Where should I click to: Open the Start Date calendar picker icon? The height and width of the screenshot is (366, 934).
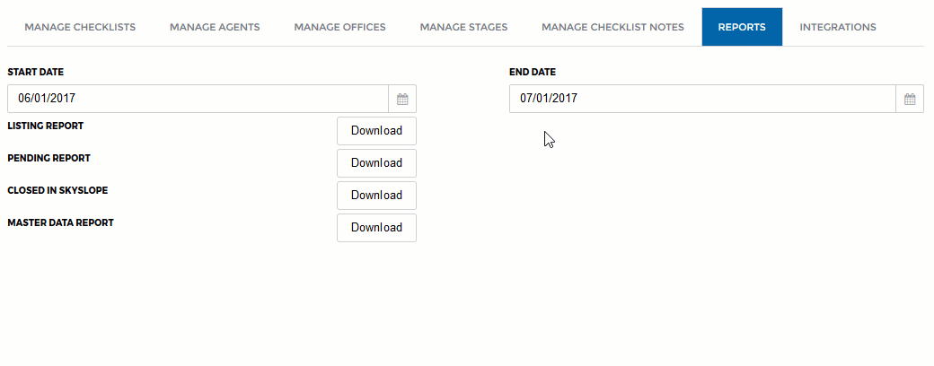click(402, 99)
